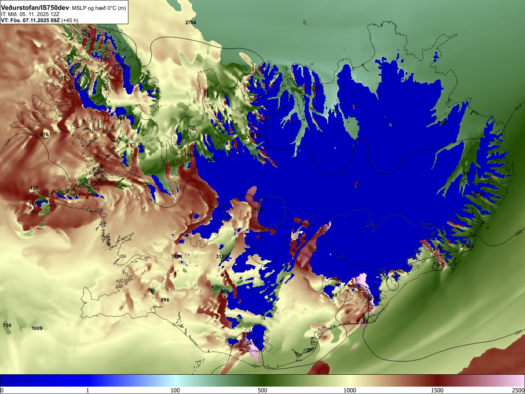The height and width of the screenshot is (394, 525).
Task: Click the map value '1009'
Action: (x=37, y=328)
